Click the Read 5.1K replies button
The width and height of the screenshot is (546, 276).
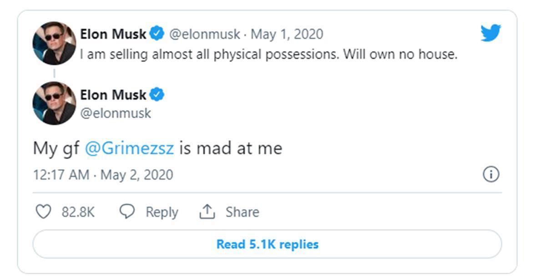click(267, 244)
